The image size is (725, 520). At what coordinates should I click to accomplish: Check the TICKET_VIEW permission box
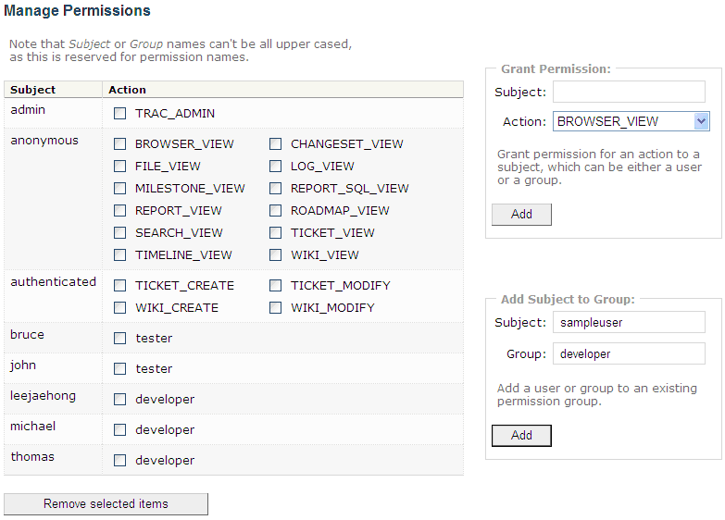click(x=276, y=233)
